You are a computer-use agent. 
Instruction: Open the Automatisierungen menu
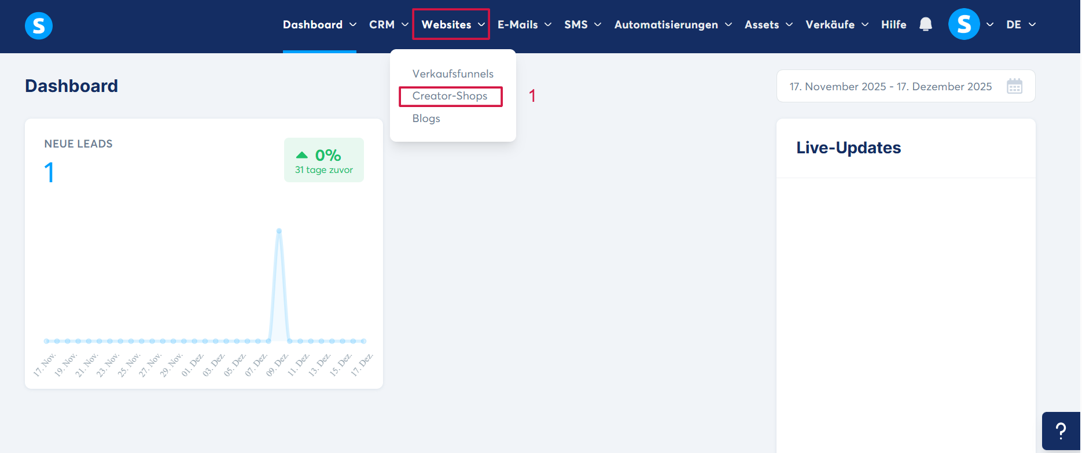coord(673,24)
